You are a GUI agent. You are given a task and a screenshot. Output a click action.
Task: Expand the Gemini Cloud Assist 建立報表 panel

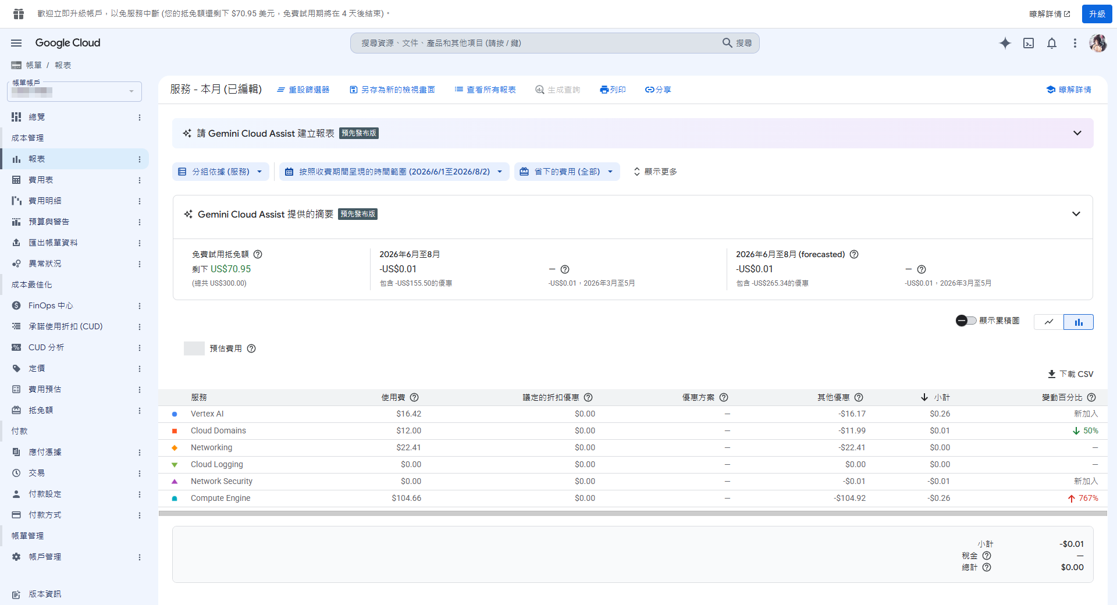click(1077, 133)
